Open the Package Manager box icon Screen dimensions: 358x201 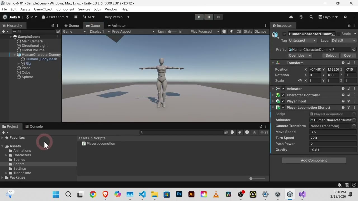pyautogui.click(x=76, y=17)
